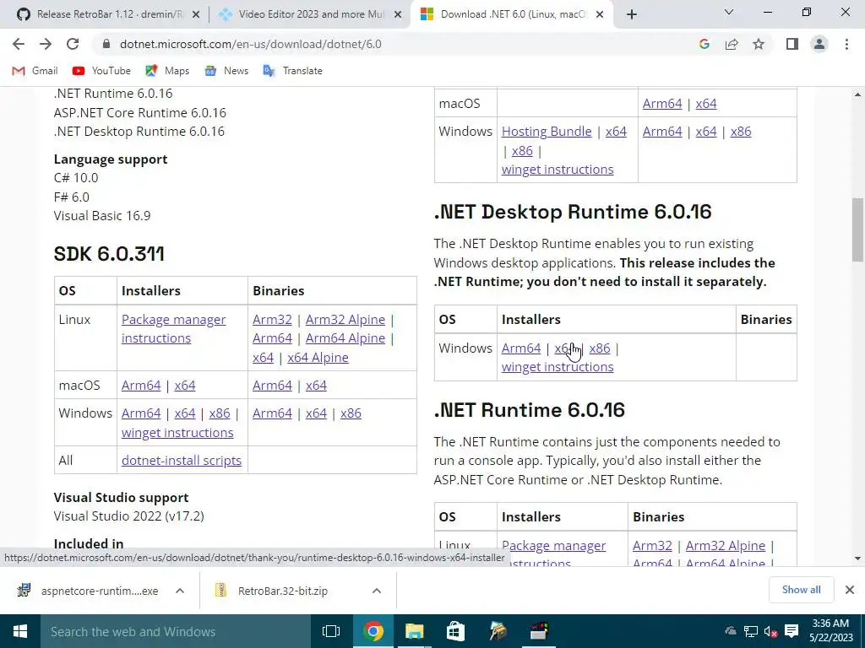The width and height of the screenshot is (865, 648).
Task: Show all downloads
Action: (x=801, y=590)
